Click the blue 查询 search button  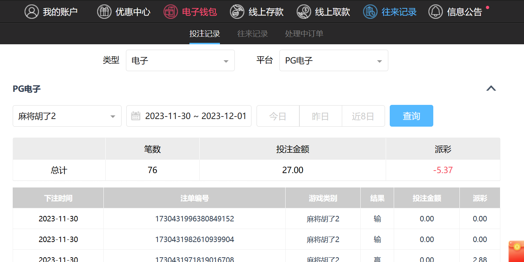(411, 116)
